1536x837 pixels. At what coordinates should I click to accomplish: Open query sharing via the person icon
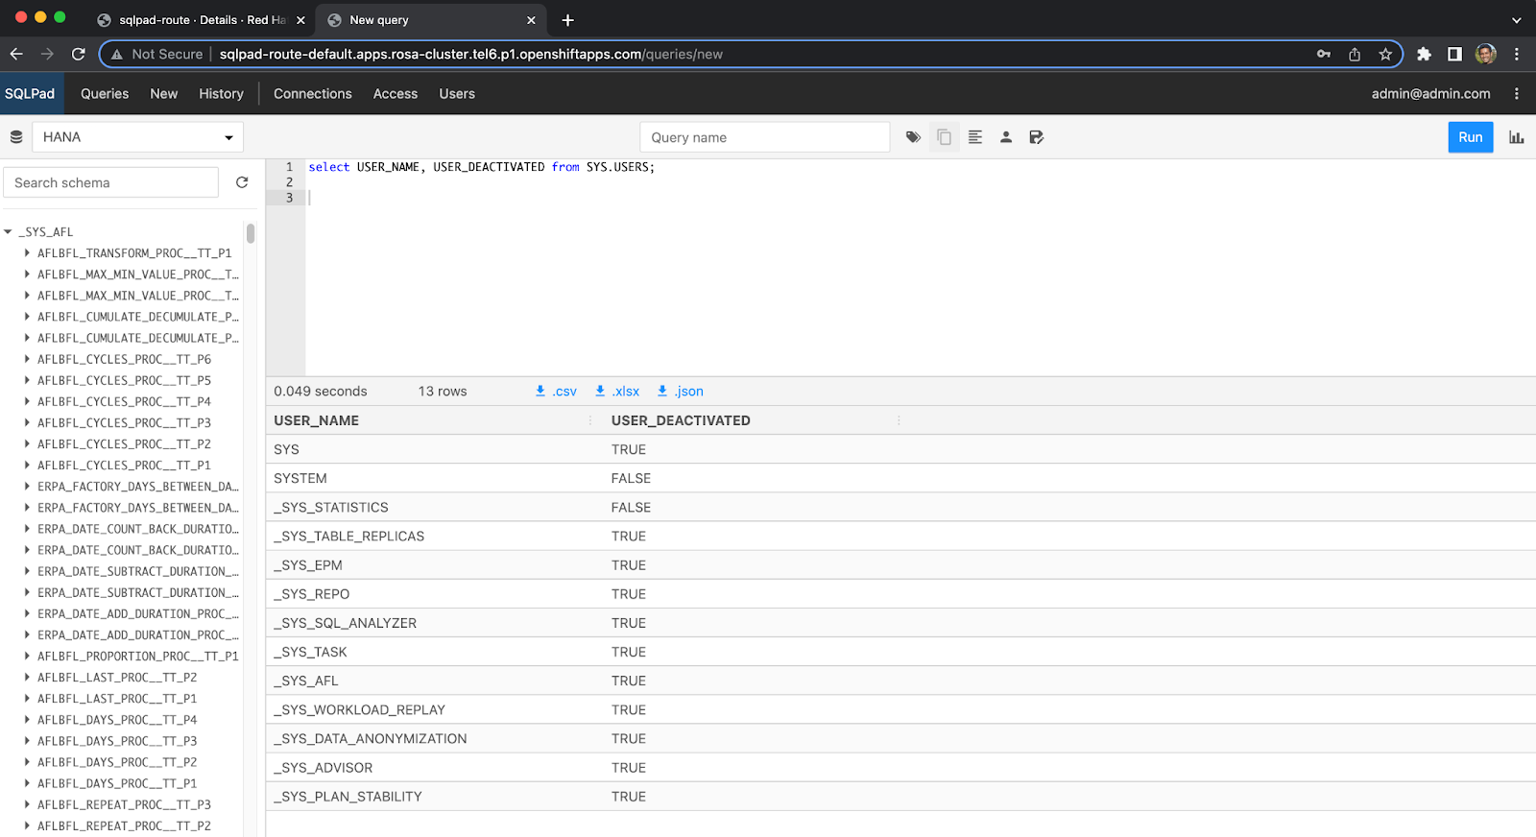pos(1006,137)
